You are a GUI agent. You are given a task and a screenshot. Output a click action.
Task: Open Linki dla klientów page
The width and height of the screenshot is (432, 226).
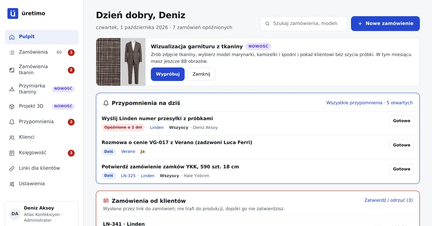click(x=42, y=169)
